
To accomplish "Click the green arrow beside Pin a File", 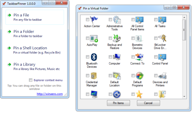I will (9, 15).
